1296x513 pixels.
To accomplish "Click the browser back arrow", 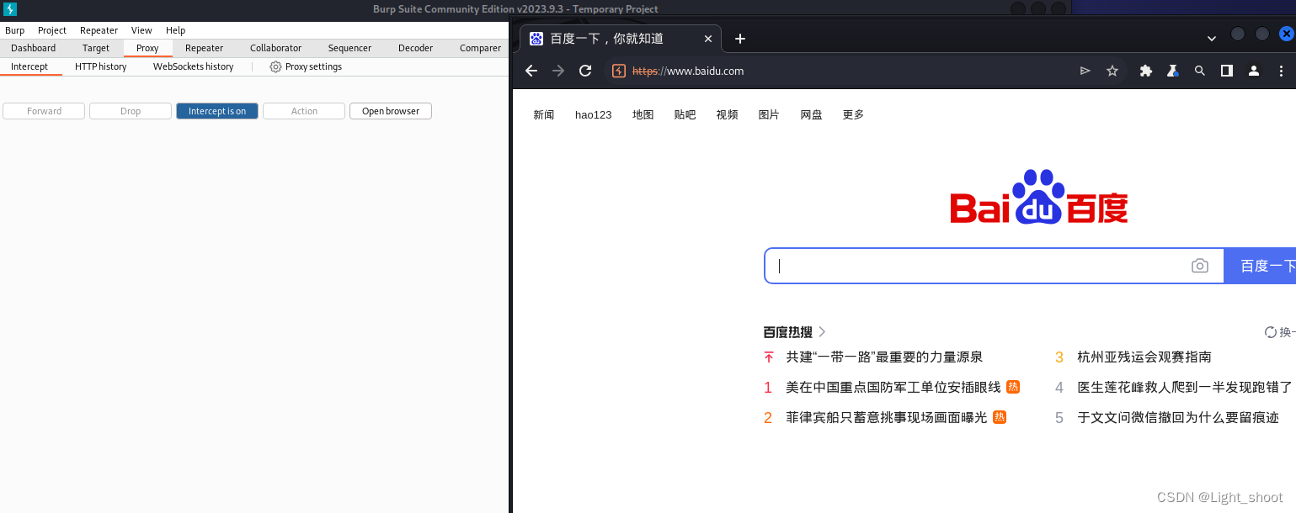I will tap(531, 71).
